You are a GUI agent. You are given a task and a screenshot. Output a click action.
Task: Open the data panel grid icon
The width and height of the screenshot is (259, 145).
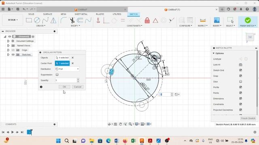pos(3,9)
